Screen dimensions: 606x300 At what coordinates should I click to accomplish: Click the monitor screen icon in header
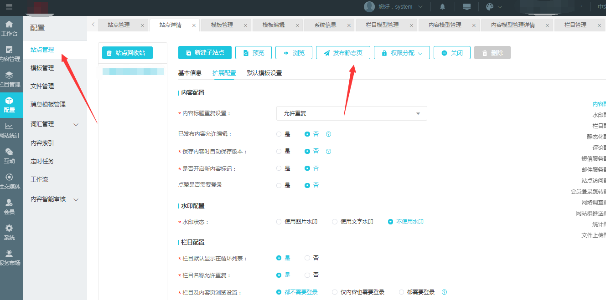pyautogui.click(x=466, y=7)
